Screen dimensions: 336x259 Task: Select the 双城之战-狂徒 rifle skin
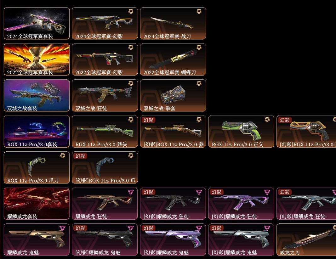(x=105, y=96)
